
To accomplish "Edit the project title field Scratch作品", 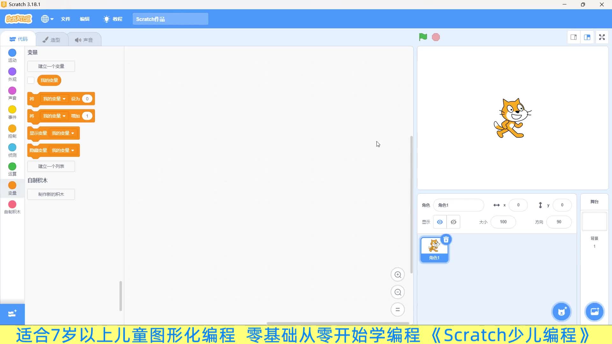I will 170,19.
